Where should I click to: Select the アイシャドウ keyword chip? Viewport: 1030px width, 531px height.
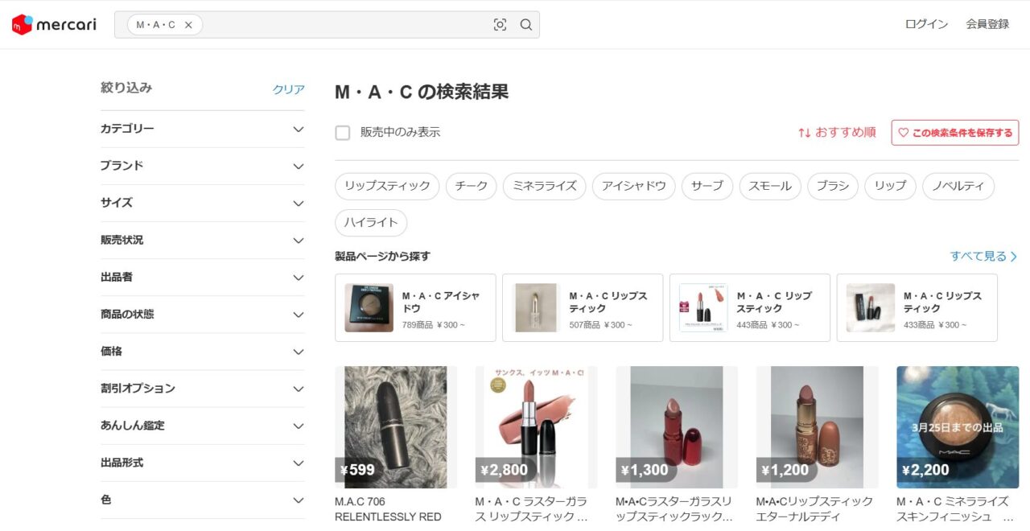[634, 186]
